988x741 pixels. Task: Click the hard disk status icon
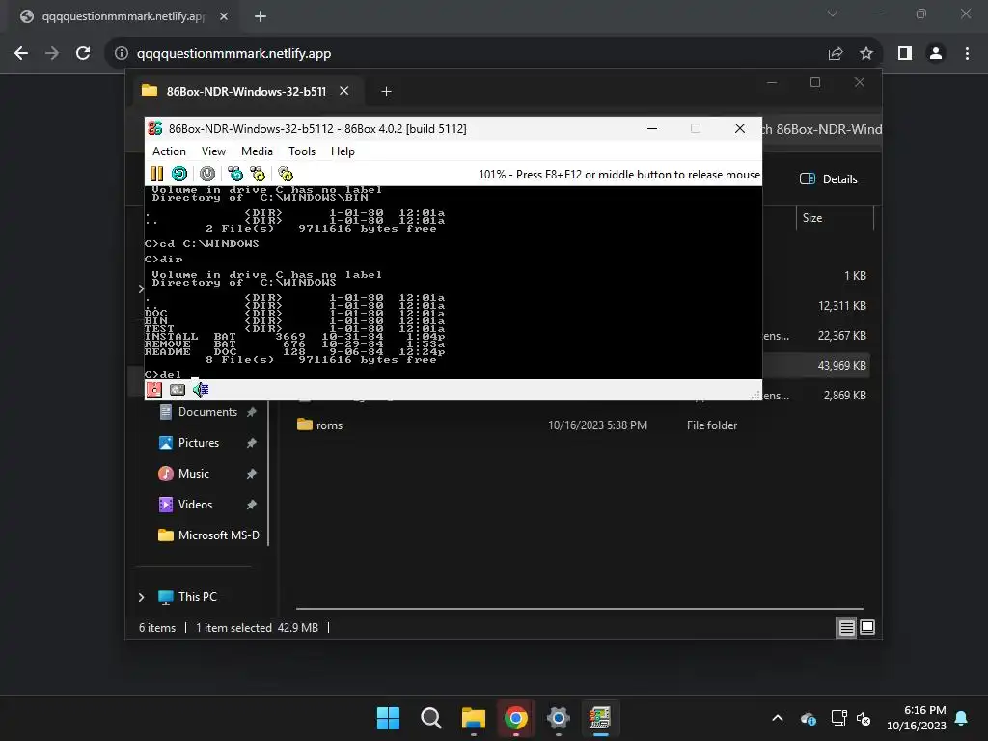[x=178, y=390]
